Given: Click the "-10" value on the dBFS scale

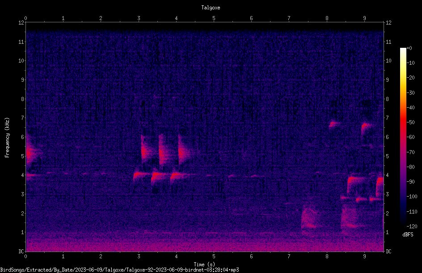Looking at the screenshot, I should [x=411, y=63].
